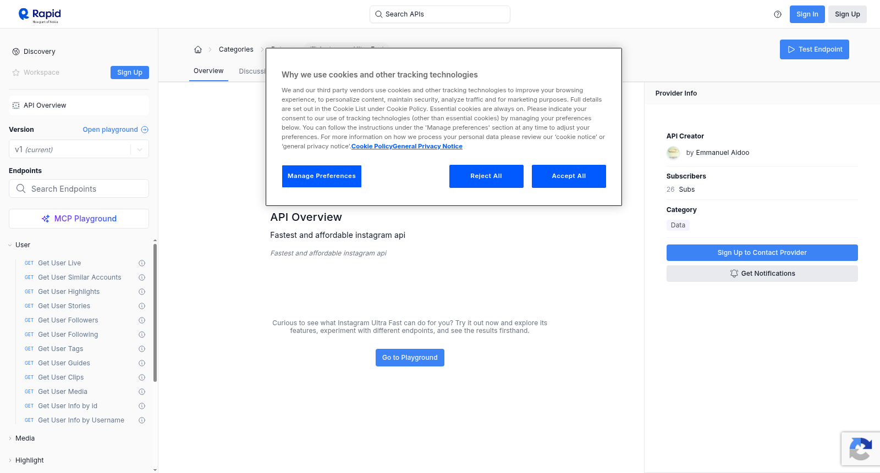Image resolution: width=880 pixels, height=473 pixels.
Task: Click info icon for Get User Following
Action: coord(142,335)
